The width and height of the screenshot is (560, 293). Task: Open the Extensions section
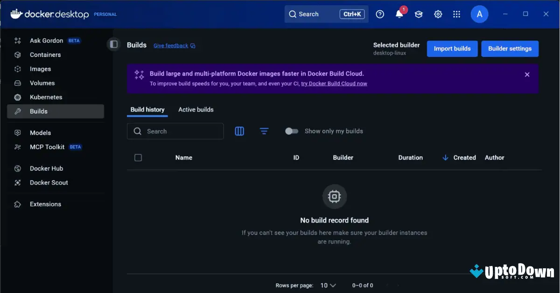pos(45,204)
